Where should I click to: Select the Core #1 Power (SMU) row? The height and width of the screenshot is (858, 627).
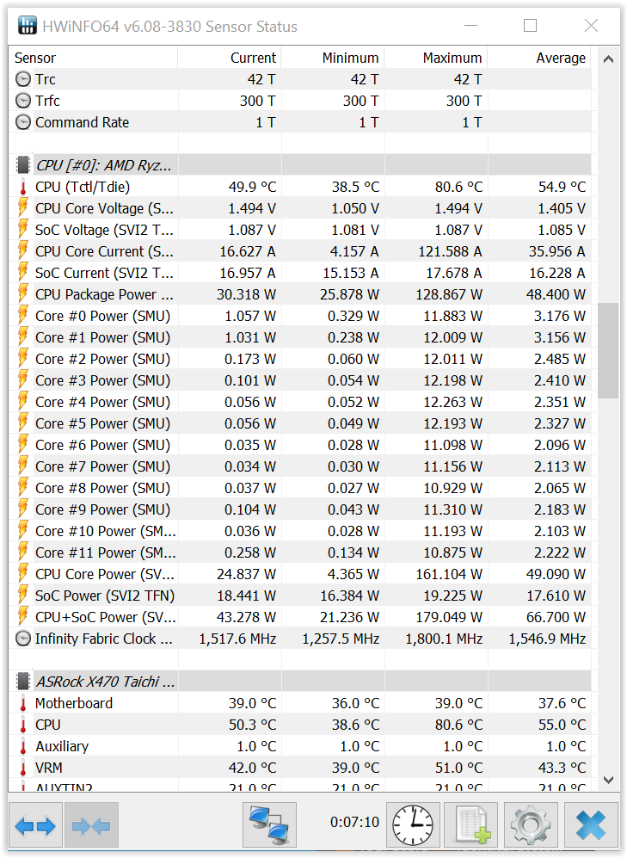[x=300, y=337]
